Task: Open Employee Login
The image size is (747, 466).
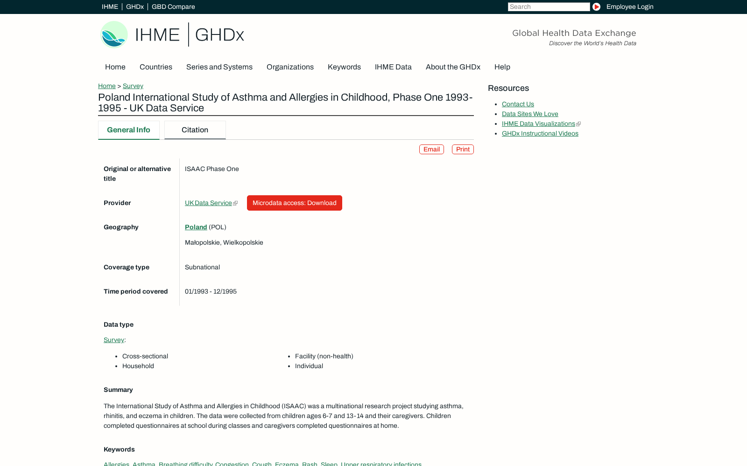Action: [630, 7]
